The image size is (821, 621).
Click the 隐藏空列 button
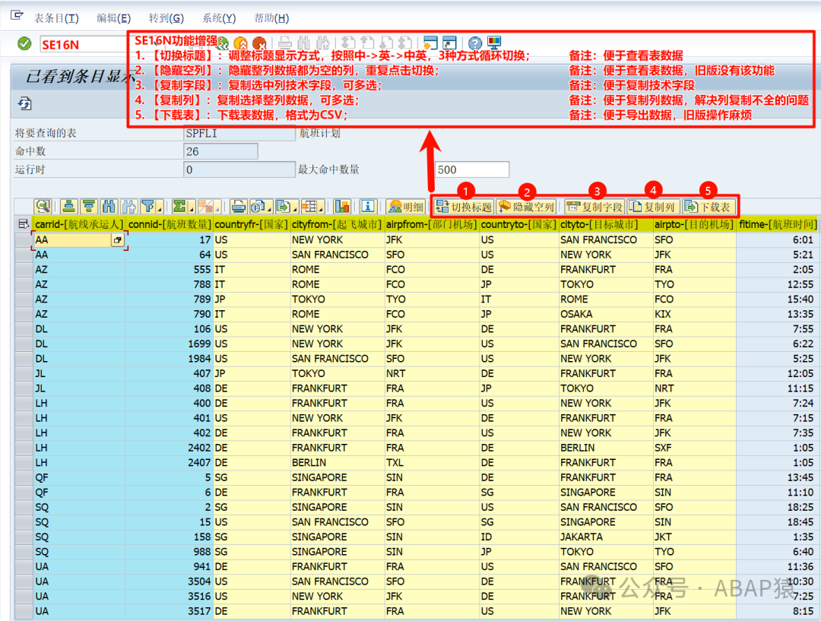pyautogui.click(x=526, y=207)
